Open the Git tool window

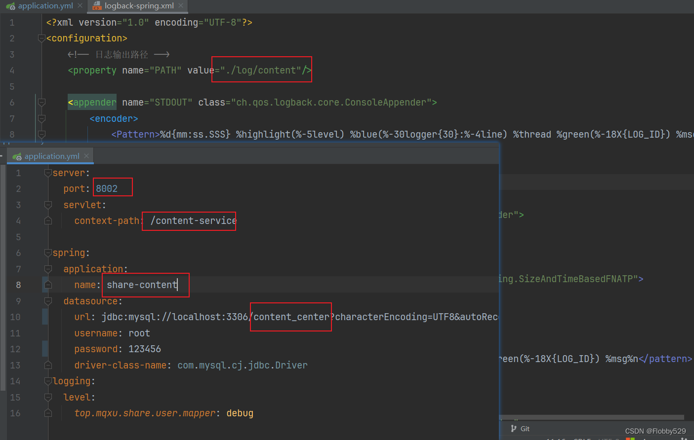[x=520, y=429]
